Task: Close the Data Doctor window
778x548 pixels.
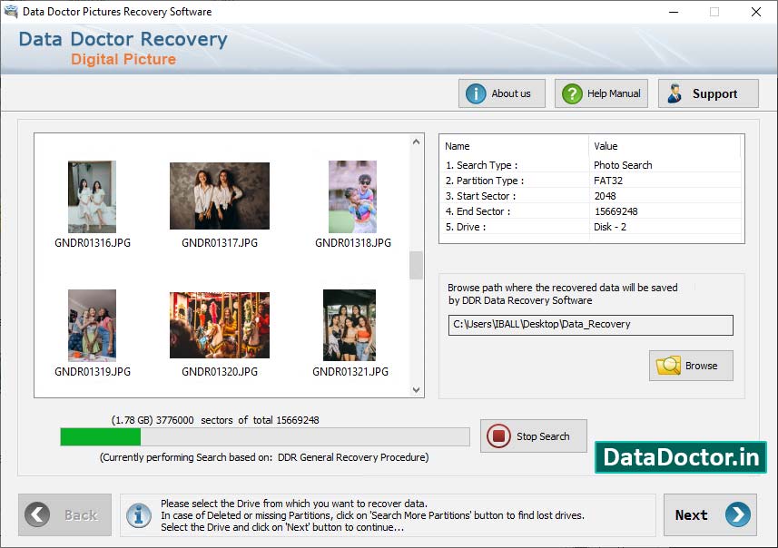Action: (x=755, y=12)
